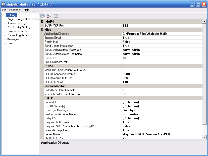The height and width of the screenshot is (156, 208).
Task: Edit Server Administrator Username value
Action: pyautogui.click(x=162, y=54)
